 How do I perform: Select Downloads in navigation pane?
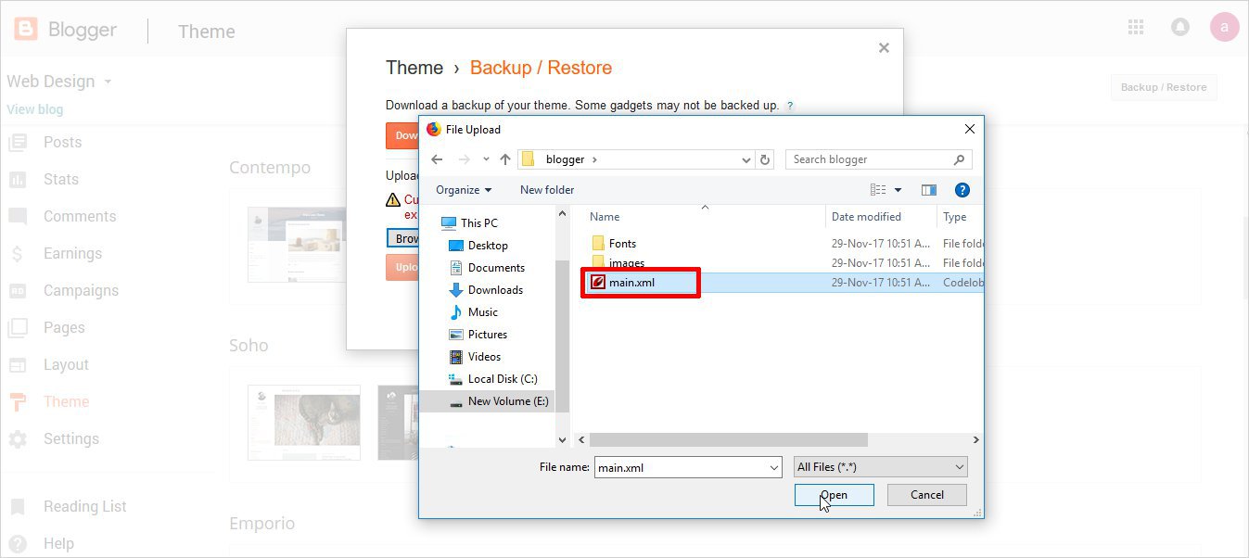point(495,290)
